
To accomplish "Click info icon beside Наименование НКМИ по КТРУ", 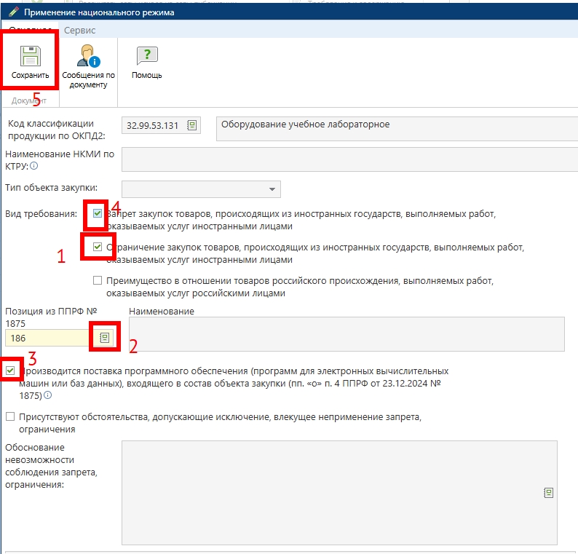I will point(34,167).
